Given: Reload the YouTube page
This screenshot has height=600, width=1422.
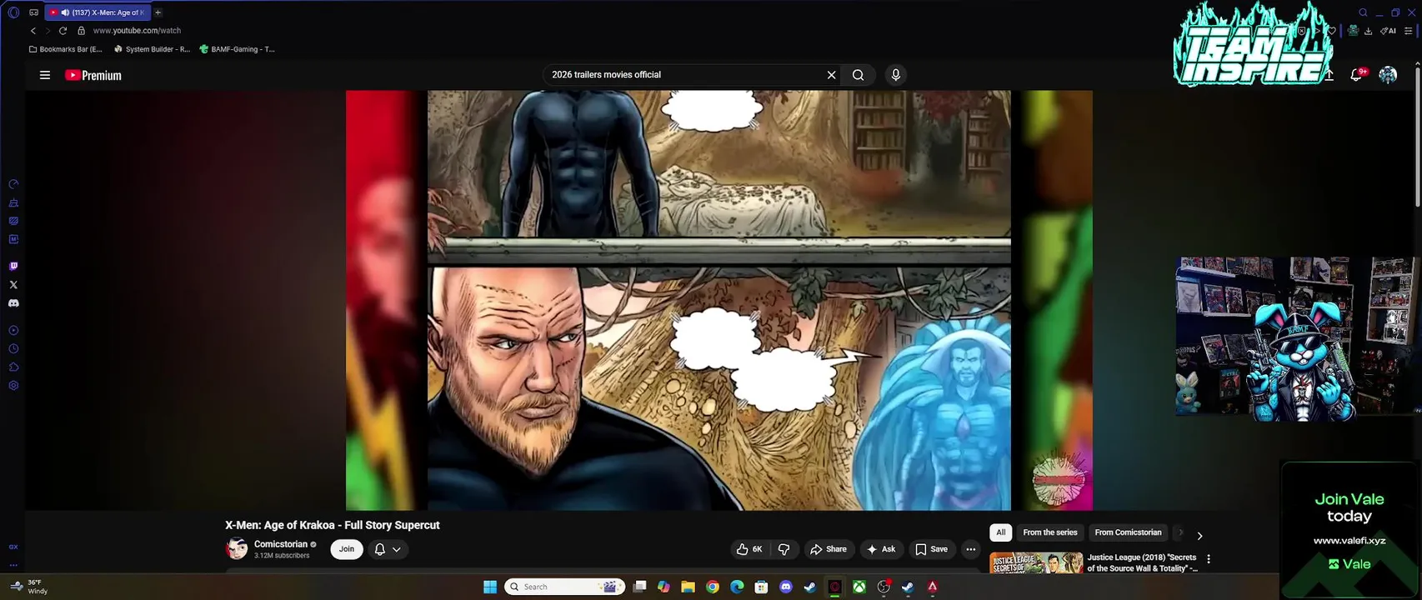Looking at the screenshot, I should point(63,31).
